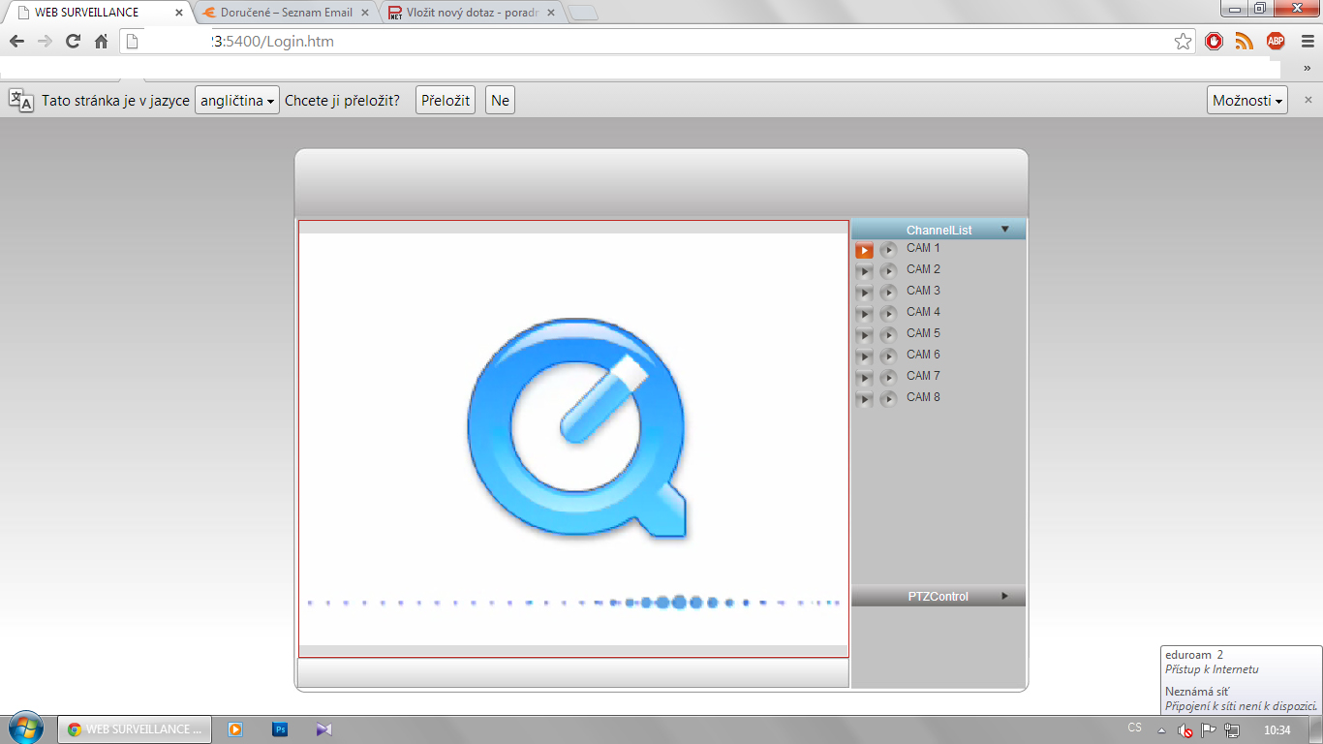Click the round play icon beside CAM 2
Screen dimensions: 1323x744
point(888,271)
